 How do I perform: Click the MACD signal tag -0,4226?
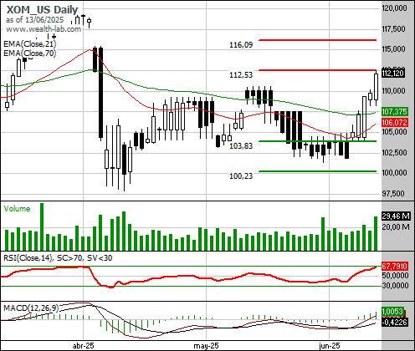(395, 323)
